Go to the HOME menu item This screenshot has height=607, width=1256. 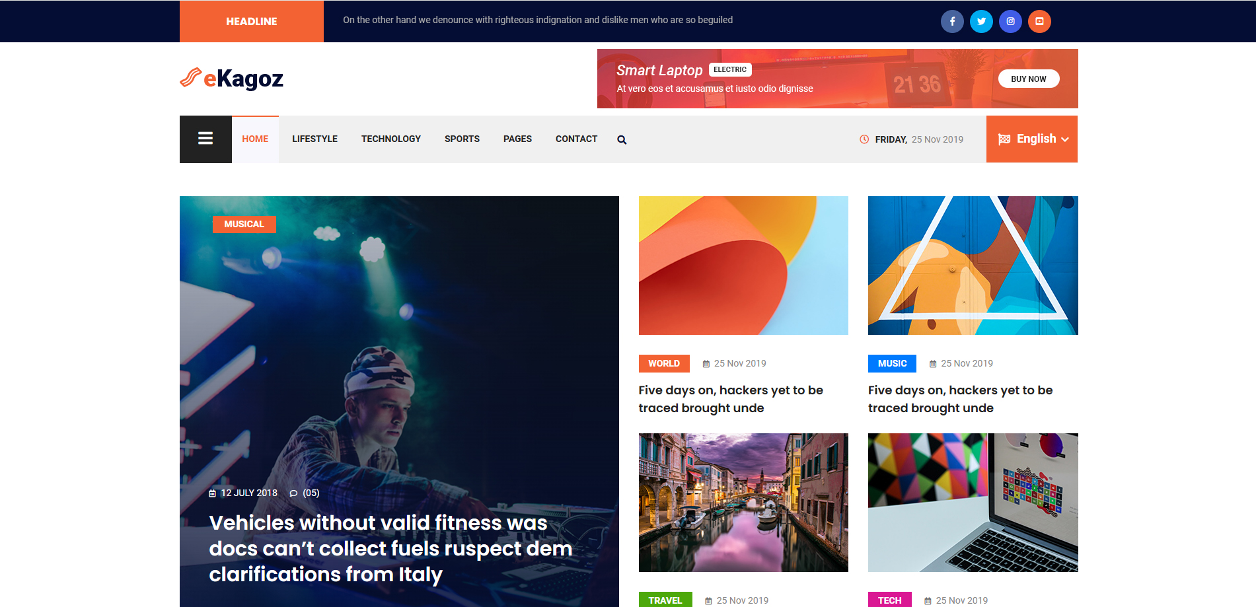click(255, 139)
